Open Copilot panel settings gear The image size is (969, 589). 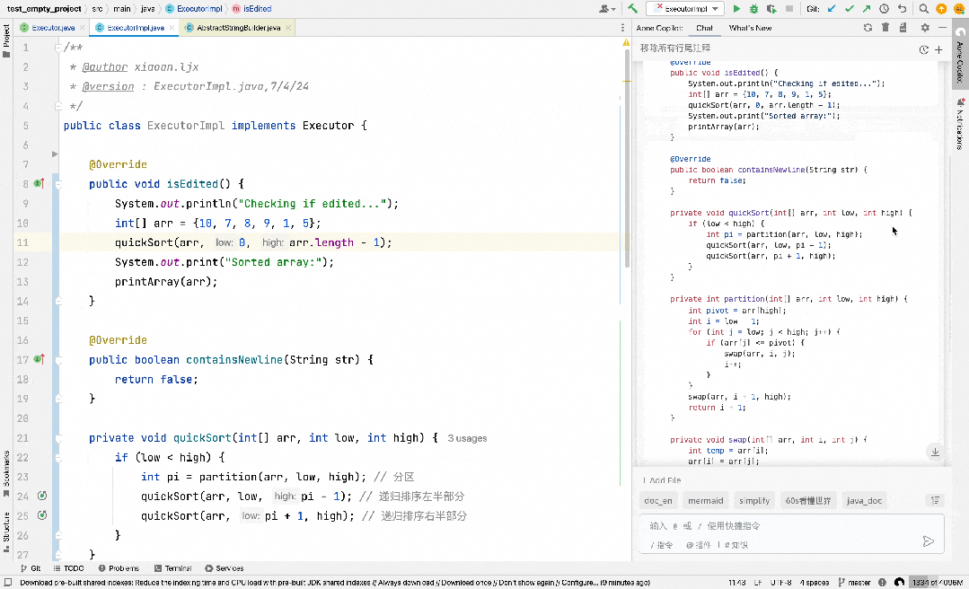[x=924, y=28]
